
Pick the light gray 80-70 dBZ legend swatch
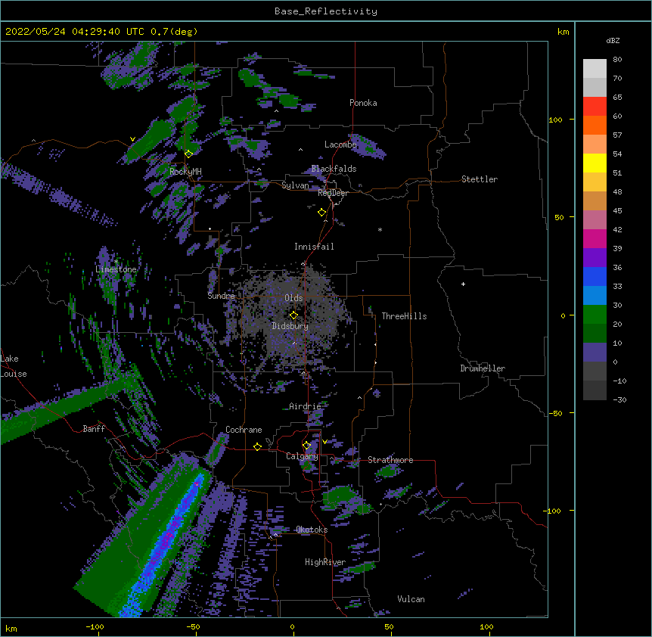[595, 69]
